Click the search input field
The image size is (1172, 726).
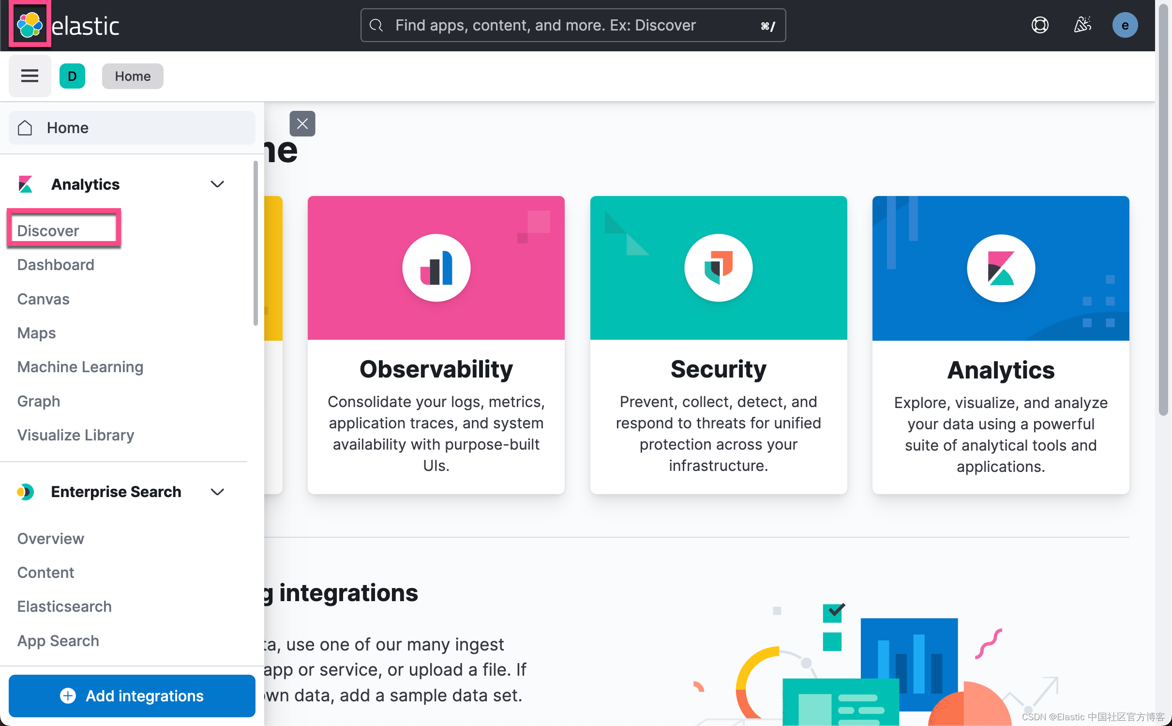pyautogui.click(x=571, y=25)
